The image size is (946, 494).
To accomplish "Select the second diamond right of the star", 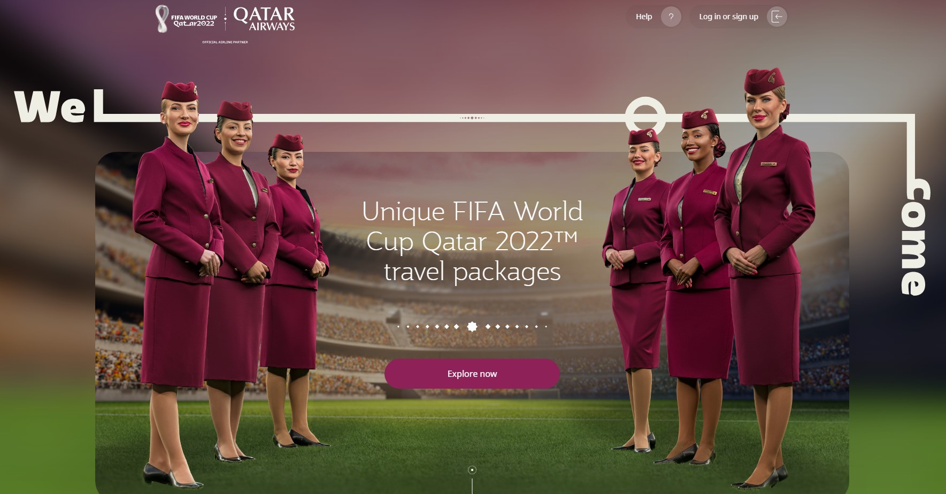I will 498,327.
